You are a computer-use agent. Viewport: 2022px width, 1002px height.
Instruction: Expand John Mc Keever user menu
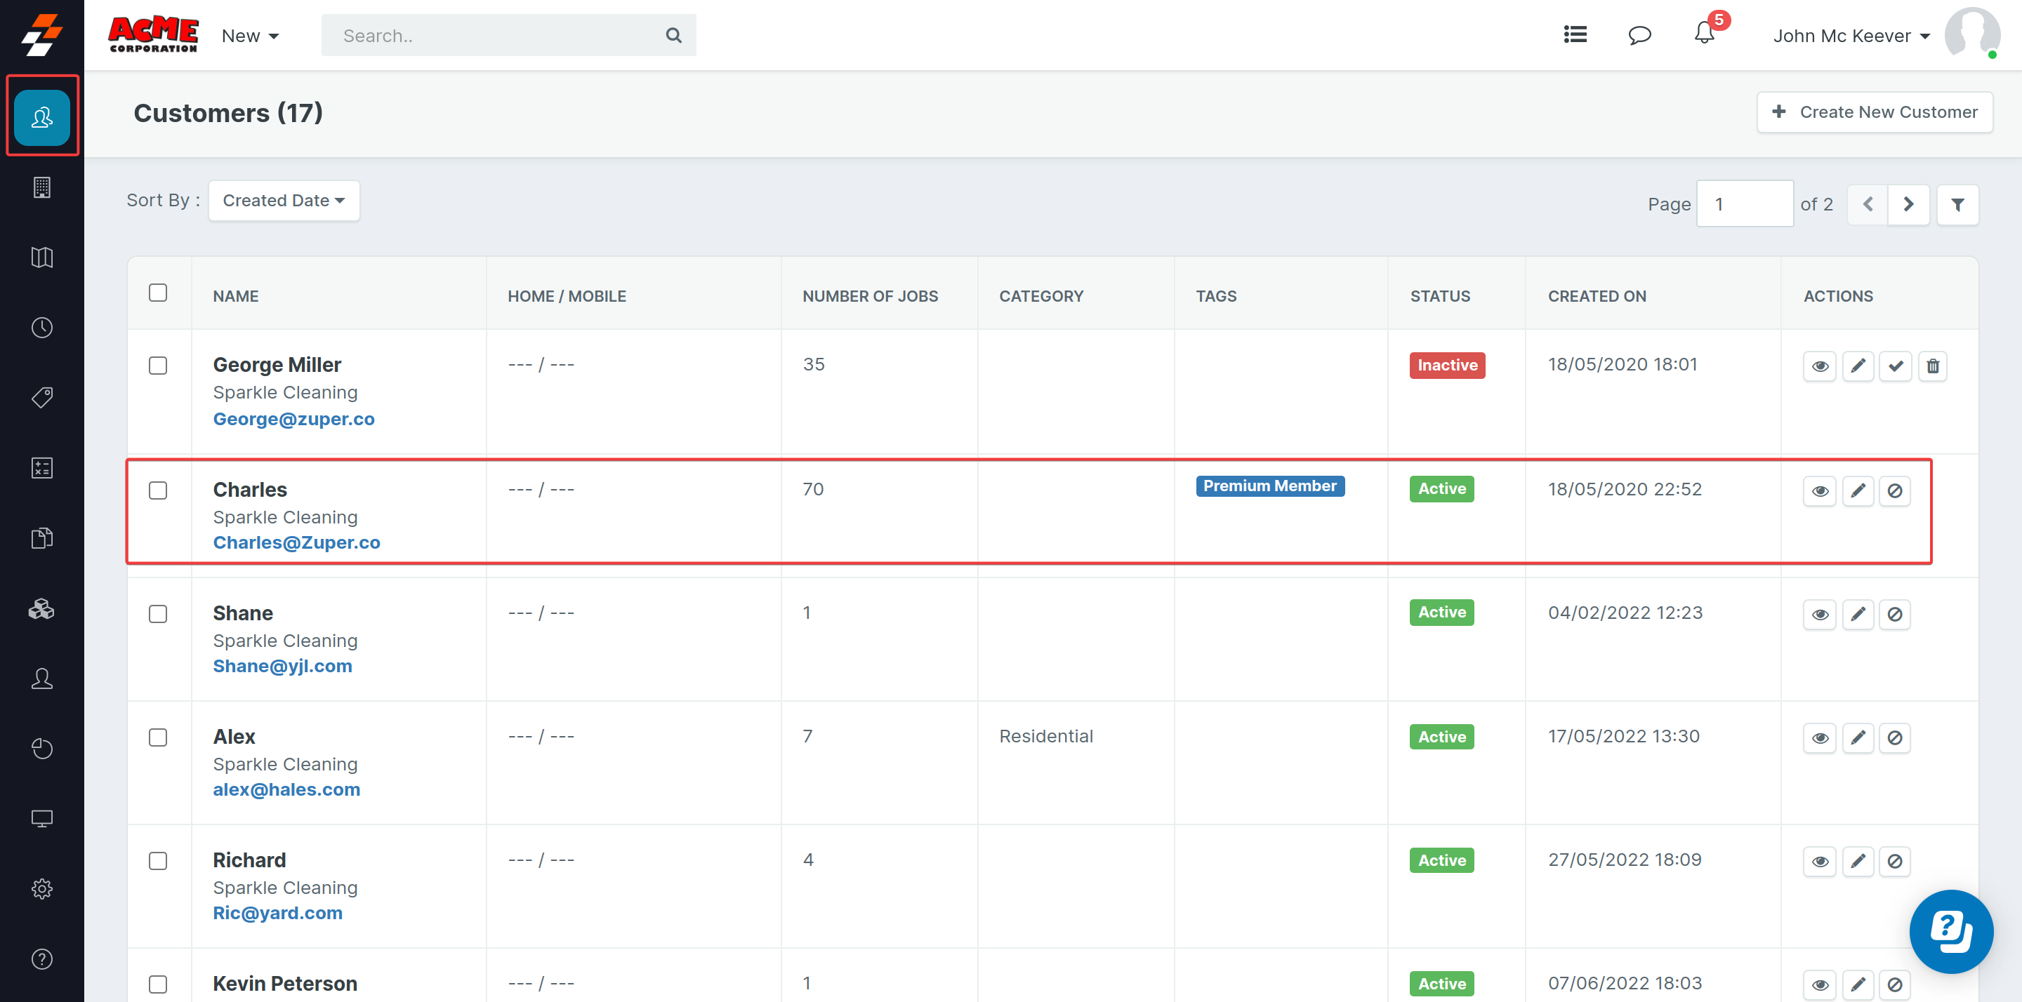1851,36
